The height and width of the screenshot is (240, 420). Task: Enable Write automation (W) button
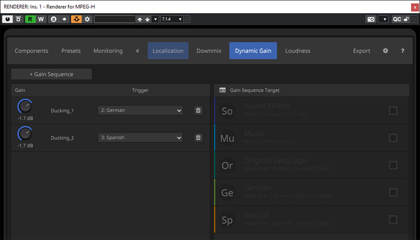click(41, 19)
